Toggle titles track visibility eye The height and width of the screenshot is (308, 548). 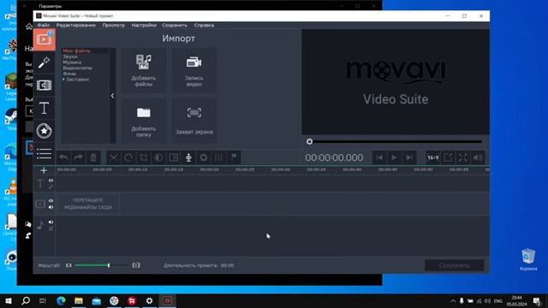click(51, 181)
